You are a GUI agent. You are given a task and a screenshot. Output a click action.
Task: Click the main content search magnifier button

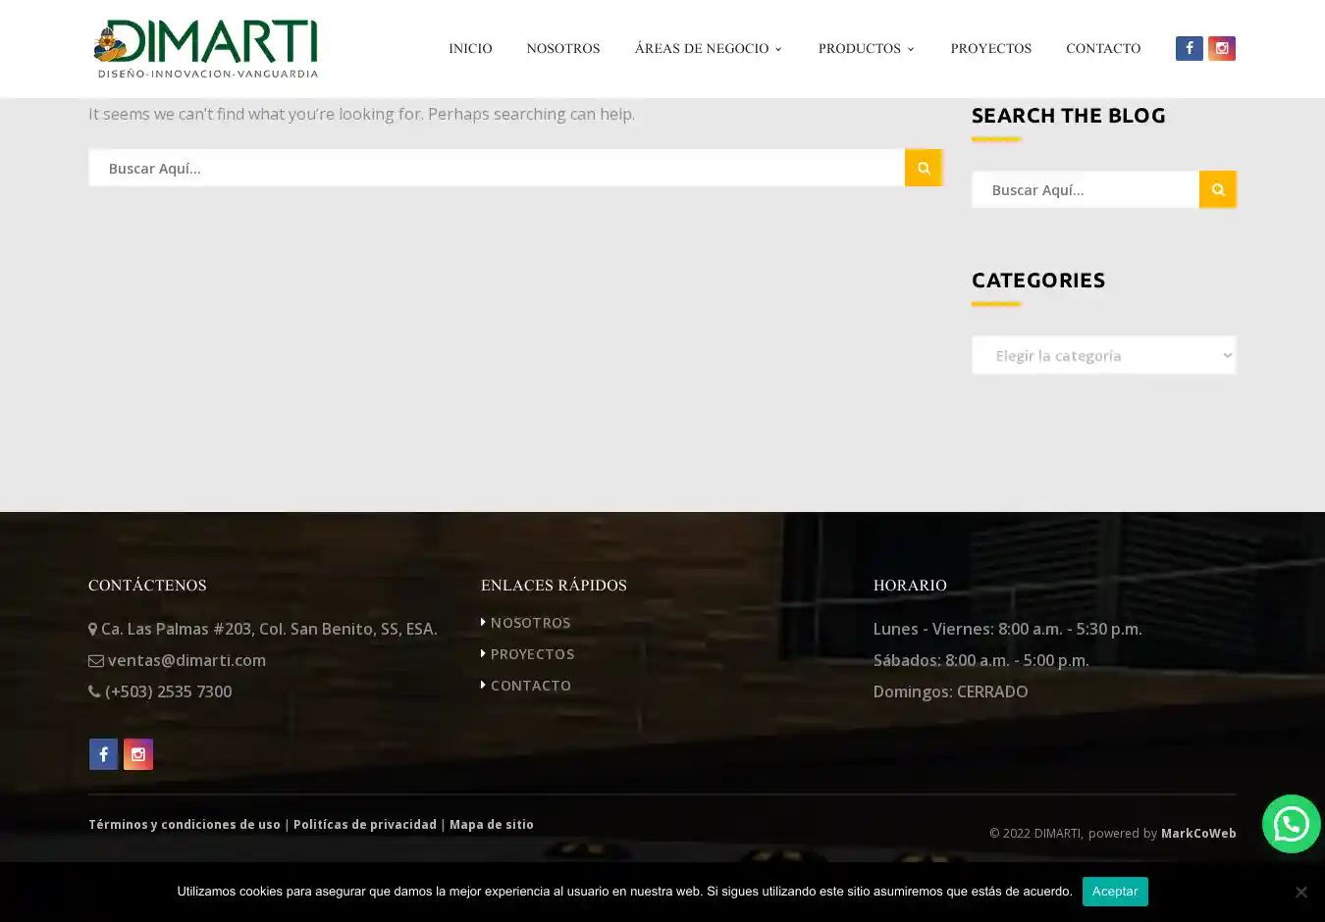(923, 168)
